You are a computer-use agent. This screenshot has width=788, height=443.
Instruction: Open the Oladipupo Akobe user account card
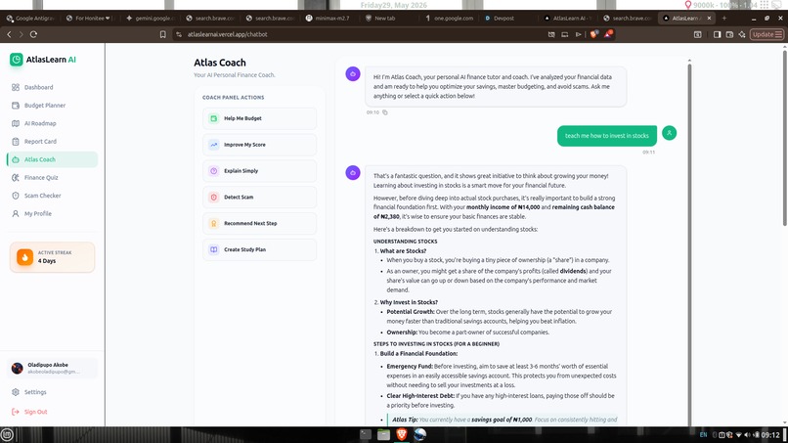pyautogui.click(x=52, y=368)
